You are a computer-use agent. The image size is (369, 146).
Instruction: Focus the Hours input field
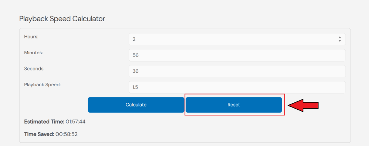click(231, 39)
